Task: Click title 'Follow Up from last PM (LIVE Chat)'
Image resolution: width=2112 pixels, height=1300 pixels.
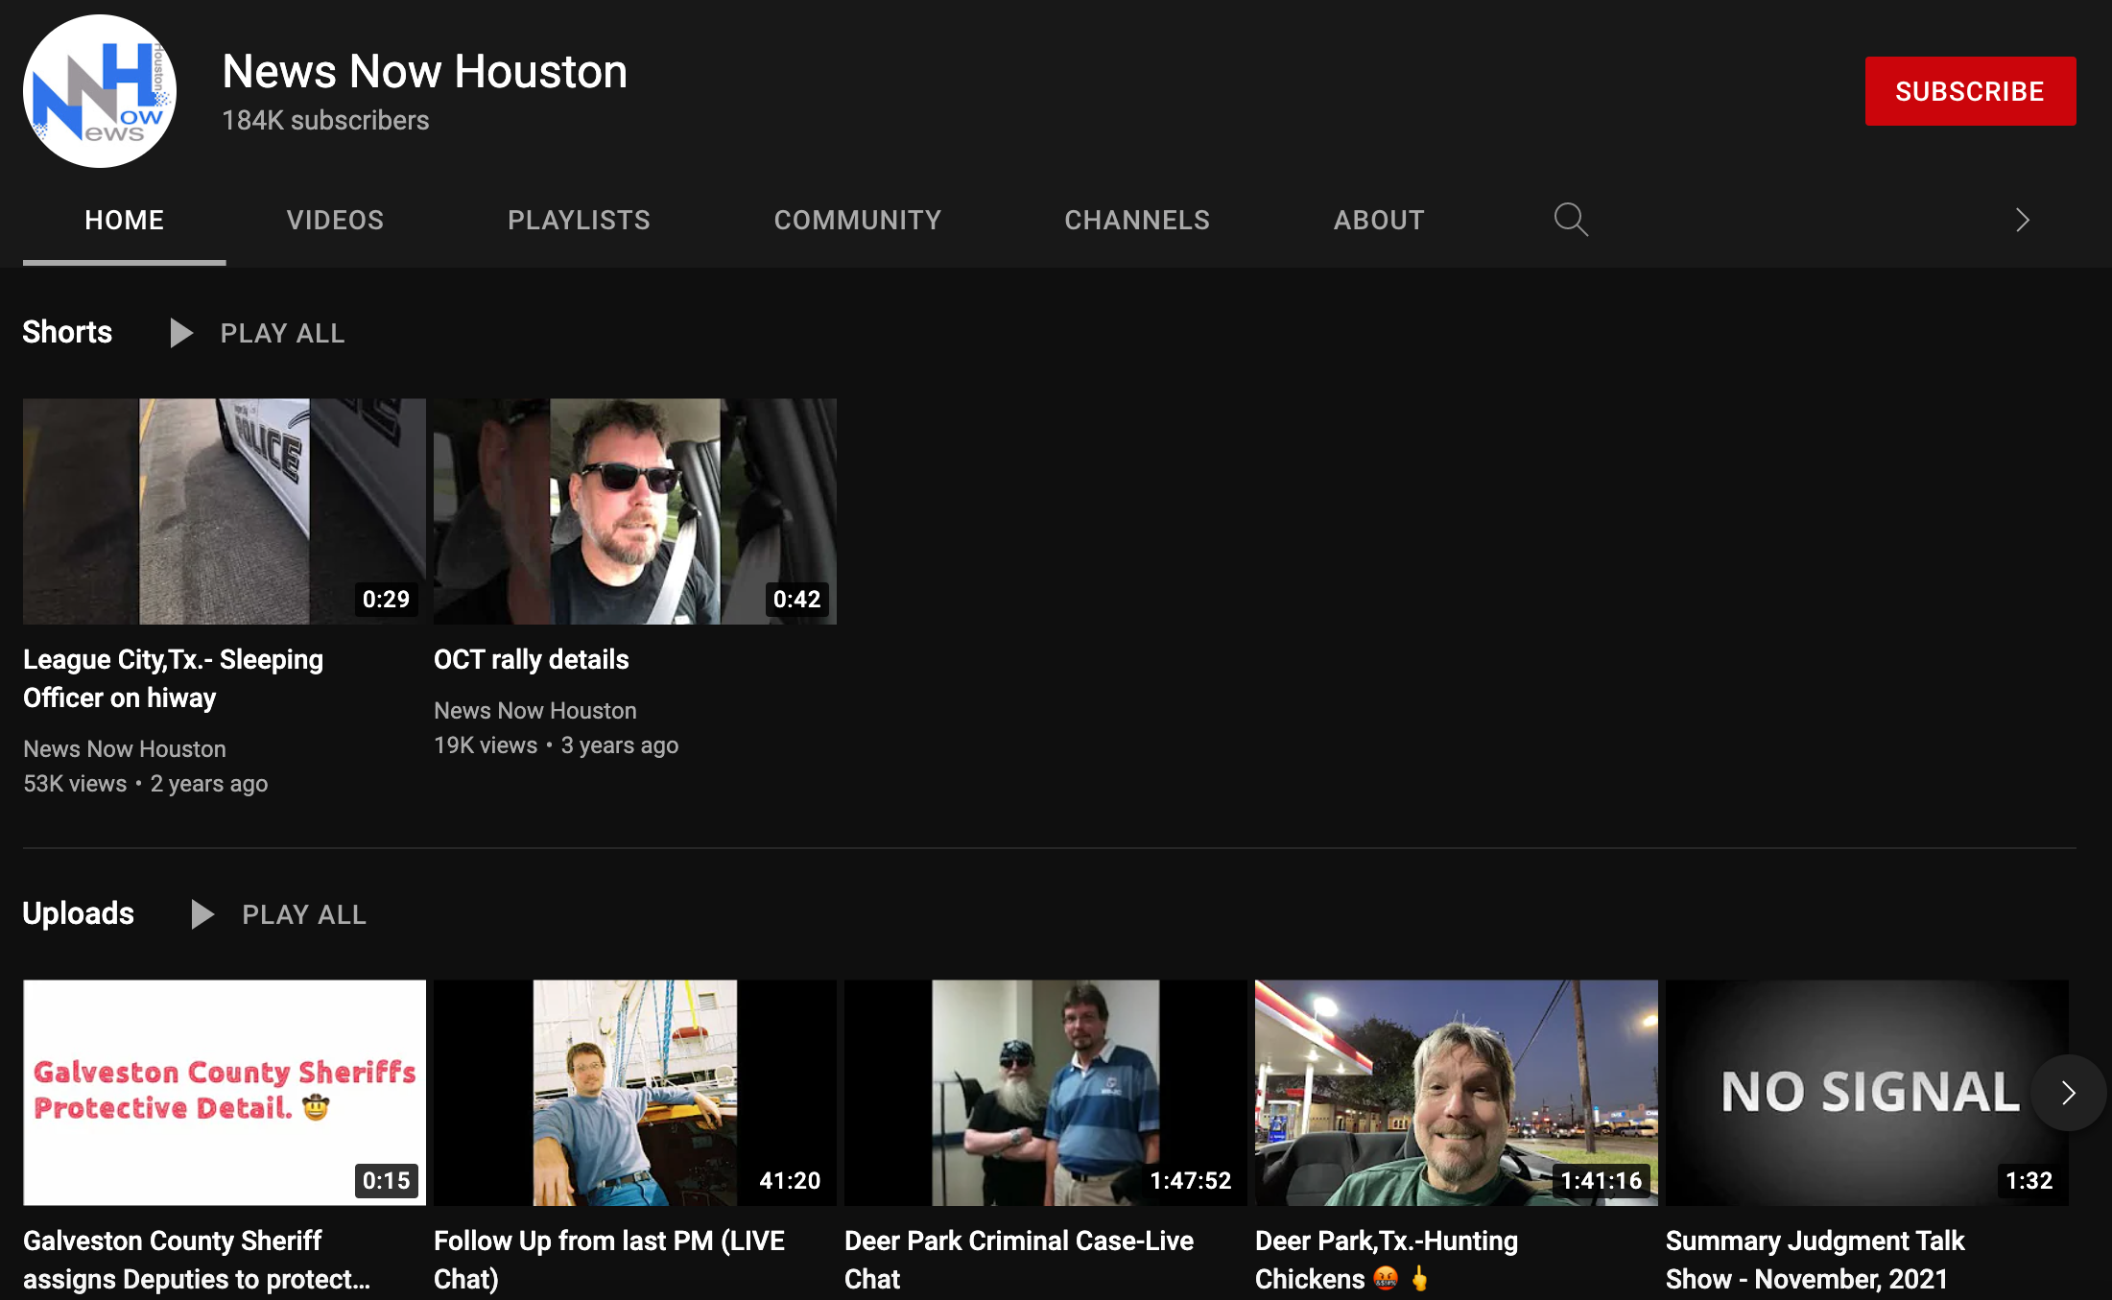Action: [x=609, y=1260]
